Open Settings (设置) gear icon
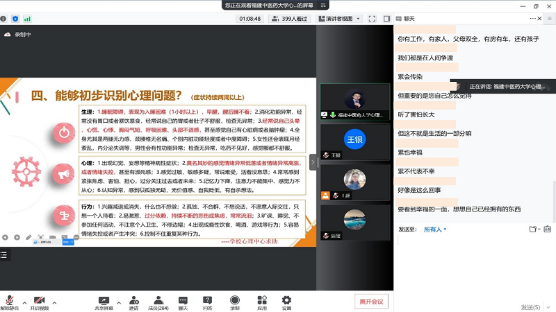Image resolution: width=556 pixels, height=312 pixels. pyautogui.click(x=286, y=303)
